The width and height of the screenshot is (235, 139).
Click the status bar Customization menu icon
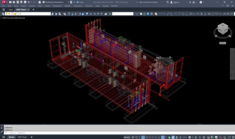click(233, 137)
